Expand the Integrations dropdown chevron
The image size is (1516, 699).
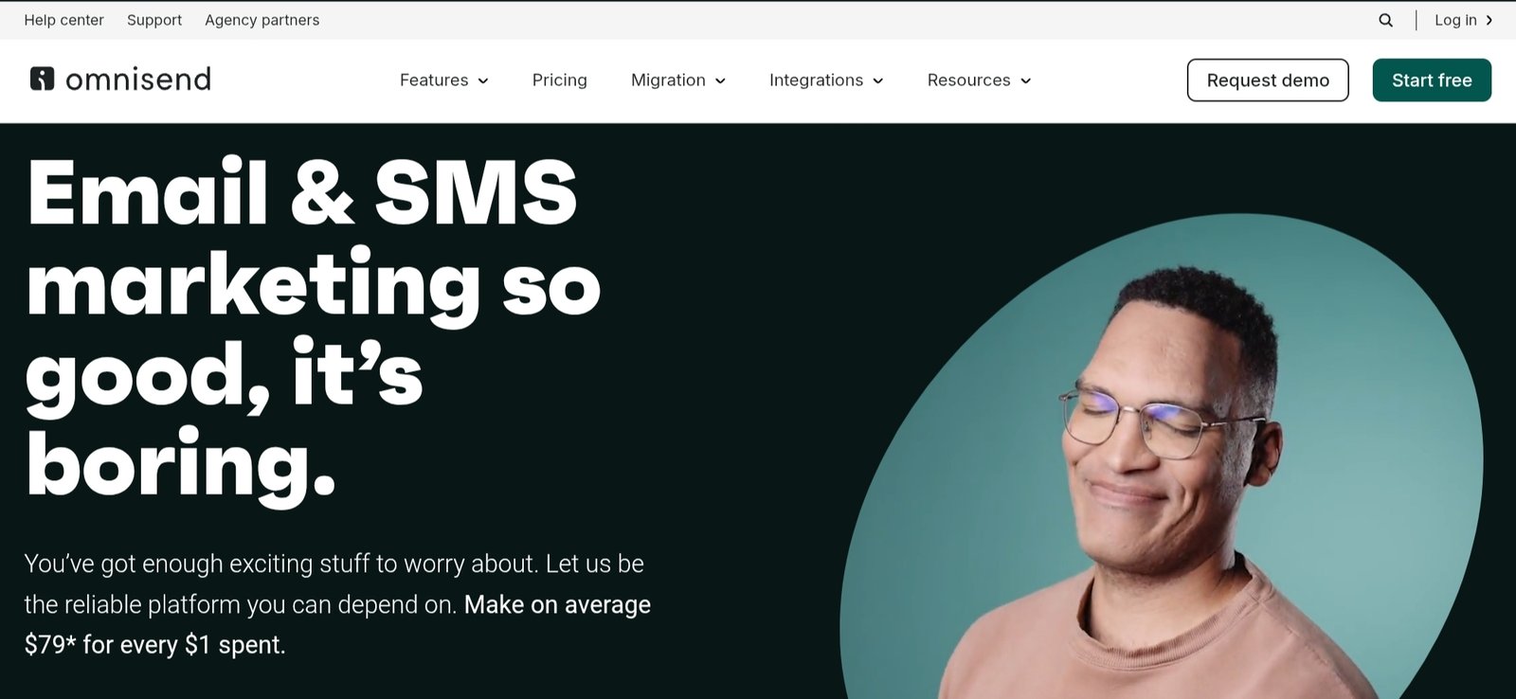point(877,81)
